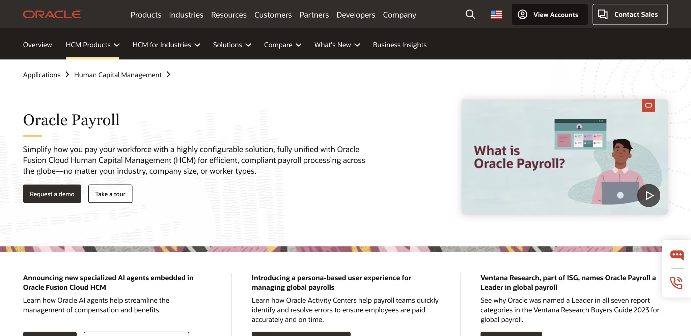Click the Take a tour button

110,194
